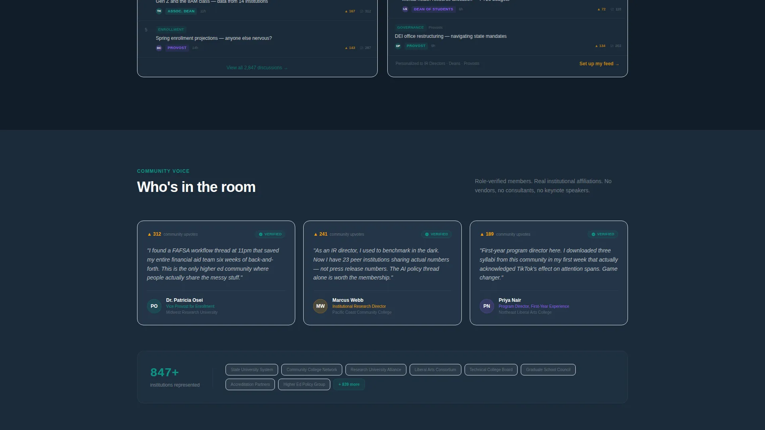Click Midwest Research University affiliation
This screenshot has width=765, height=430.
pyautogui.click(x=192, y=313)
